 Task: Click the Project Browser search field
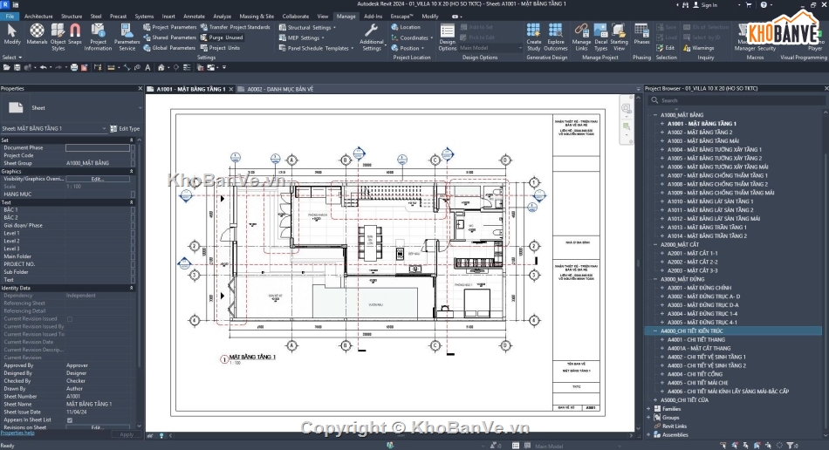tap(737, 100)
